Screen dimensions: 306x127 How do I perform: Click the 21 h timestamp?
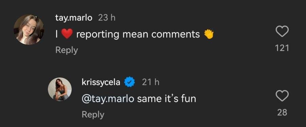(x=151, y=82)
